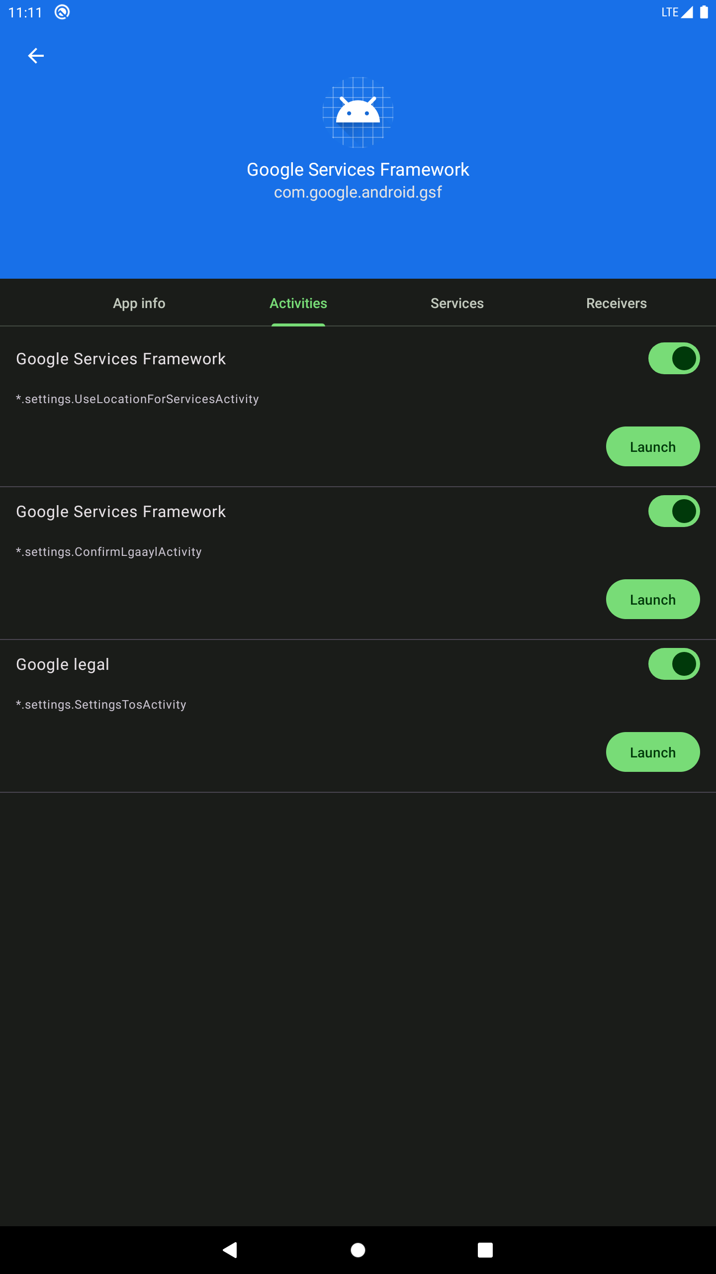Launch the UseLocationForServicesActivity
This screenshot has height=1274, width=716.
[653, 446]
